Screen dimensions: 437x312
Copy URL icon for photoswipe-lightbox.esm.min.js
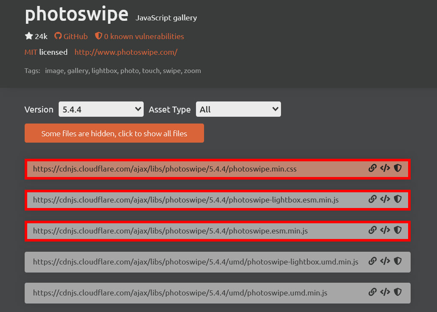(x=372, y=199)
